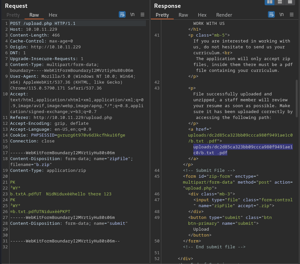Screen dimensions: 300x264
Task: Click 'Content-Type: application/zip' line
Action: click(48, 171)
